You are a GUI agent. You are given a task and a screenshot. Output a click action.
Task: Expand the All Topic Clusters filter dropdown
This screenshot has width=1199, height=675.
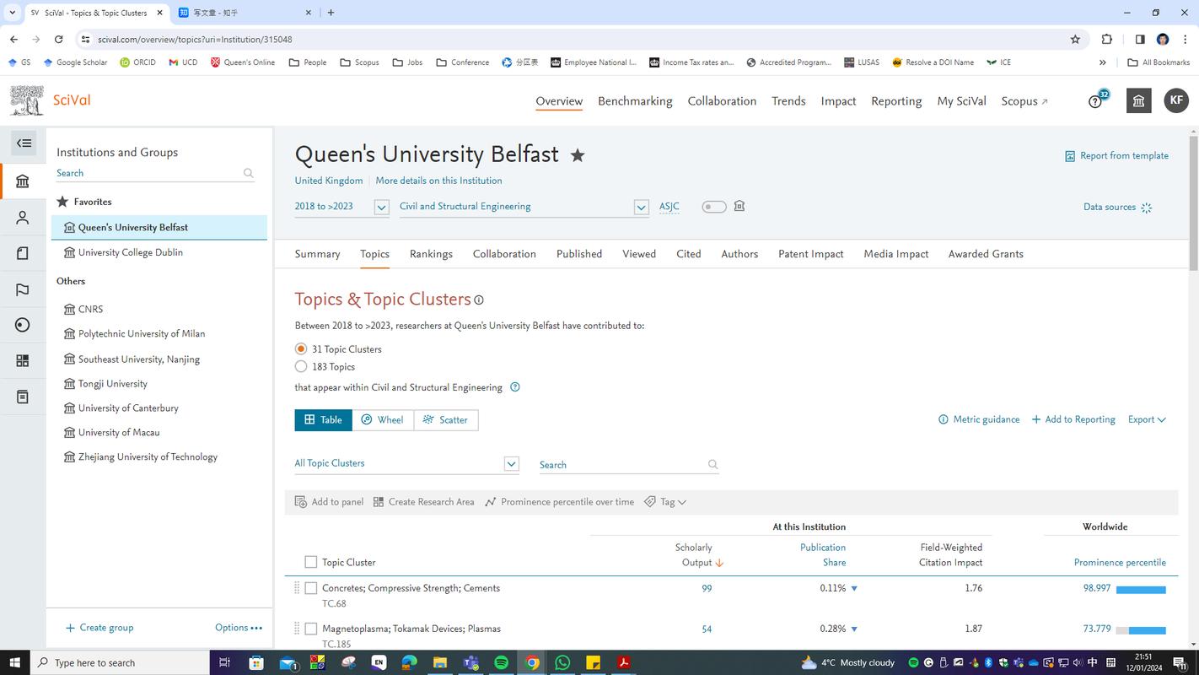[x=511, y=464]
